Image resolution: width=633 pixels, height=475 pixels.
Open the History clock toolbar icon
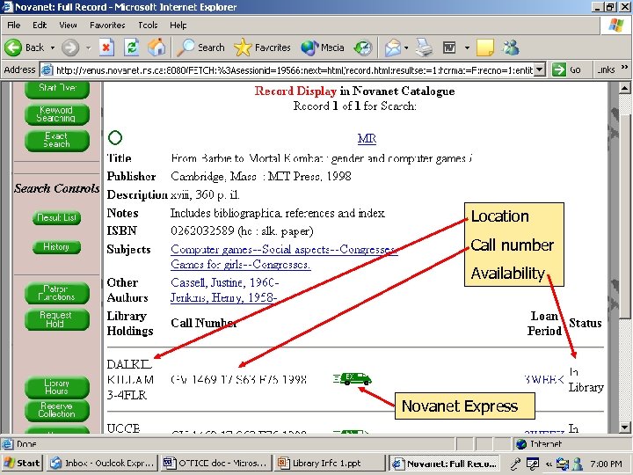point(362,48)
